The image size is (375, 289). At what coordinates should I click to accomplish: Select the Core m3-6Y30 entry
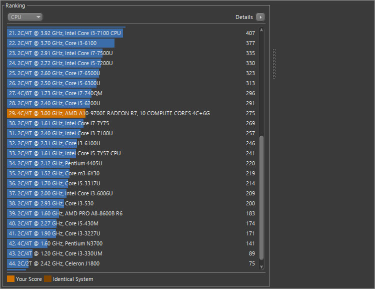pos(53,173)
